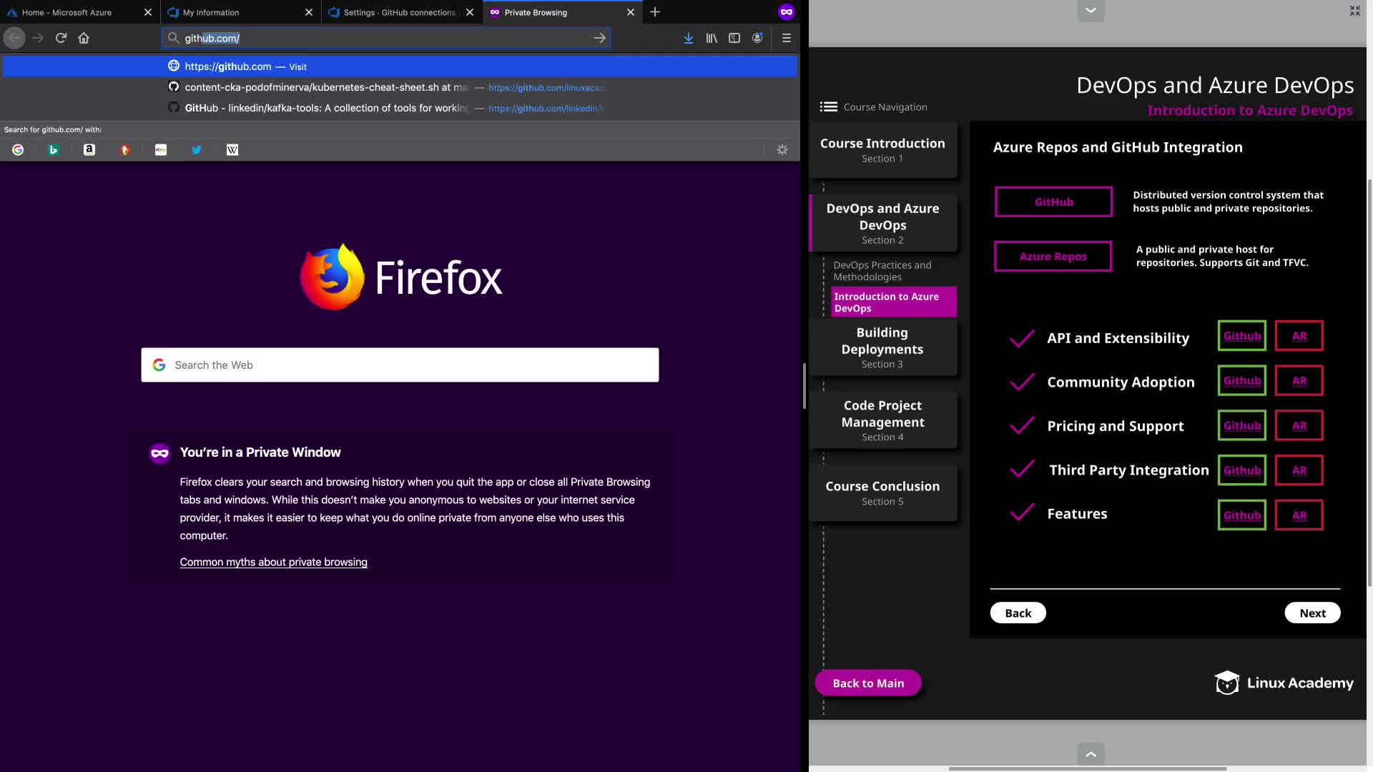Open Common myths about private browsing
Viewport: 1373px width, 772px height.
(x=273, y=563)
